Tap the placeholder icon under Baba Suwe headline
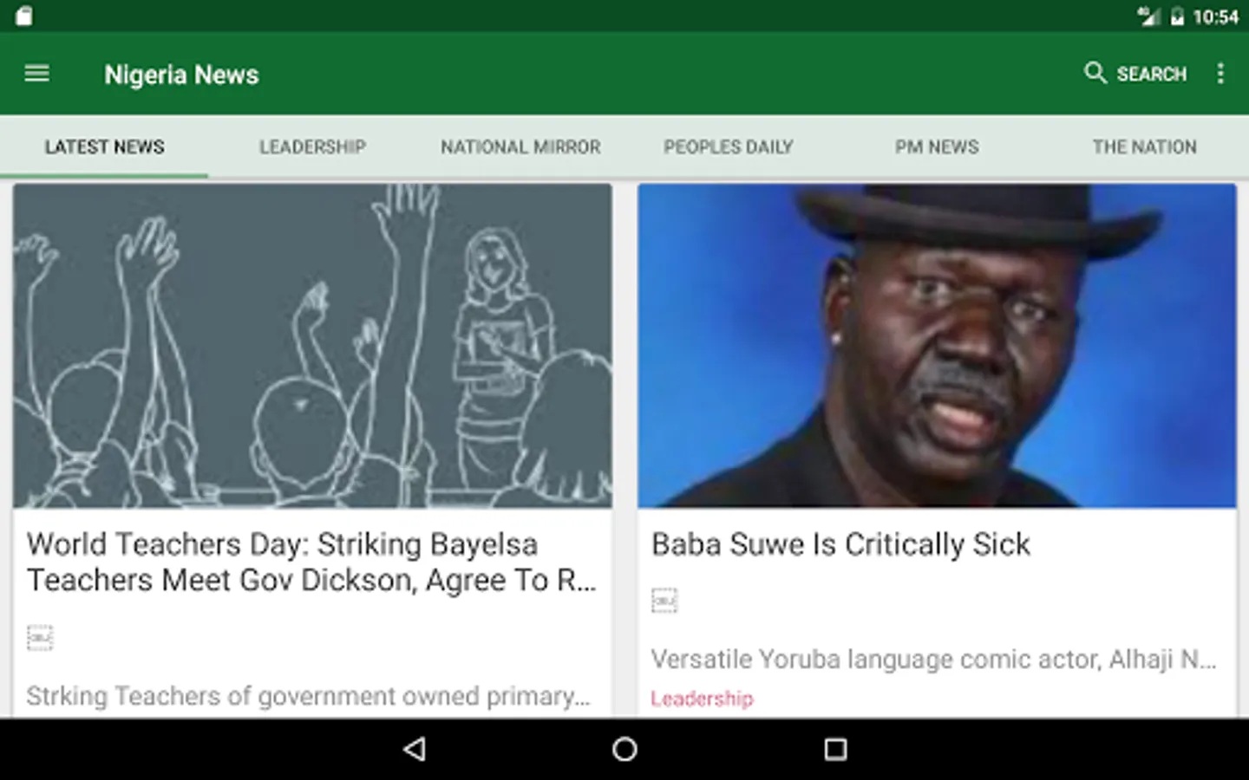 click(x=664, y=601)
